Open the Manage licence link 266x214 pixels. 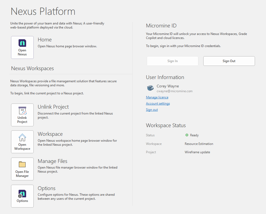click(x=157, y=97)
